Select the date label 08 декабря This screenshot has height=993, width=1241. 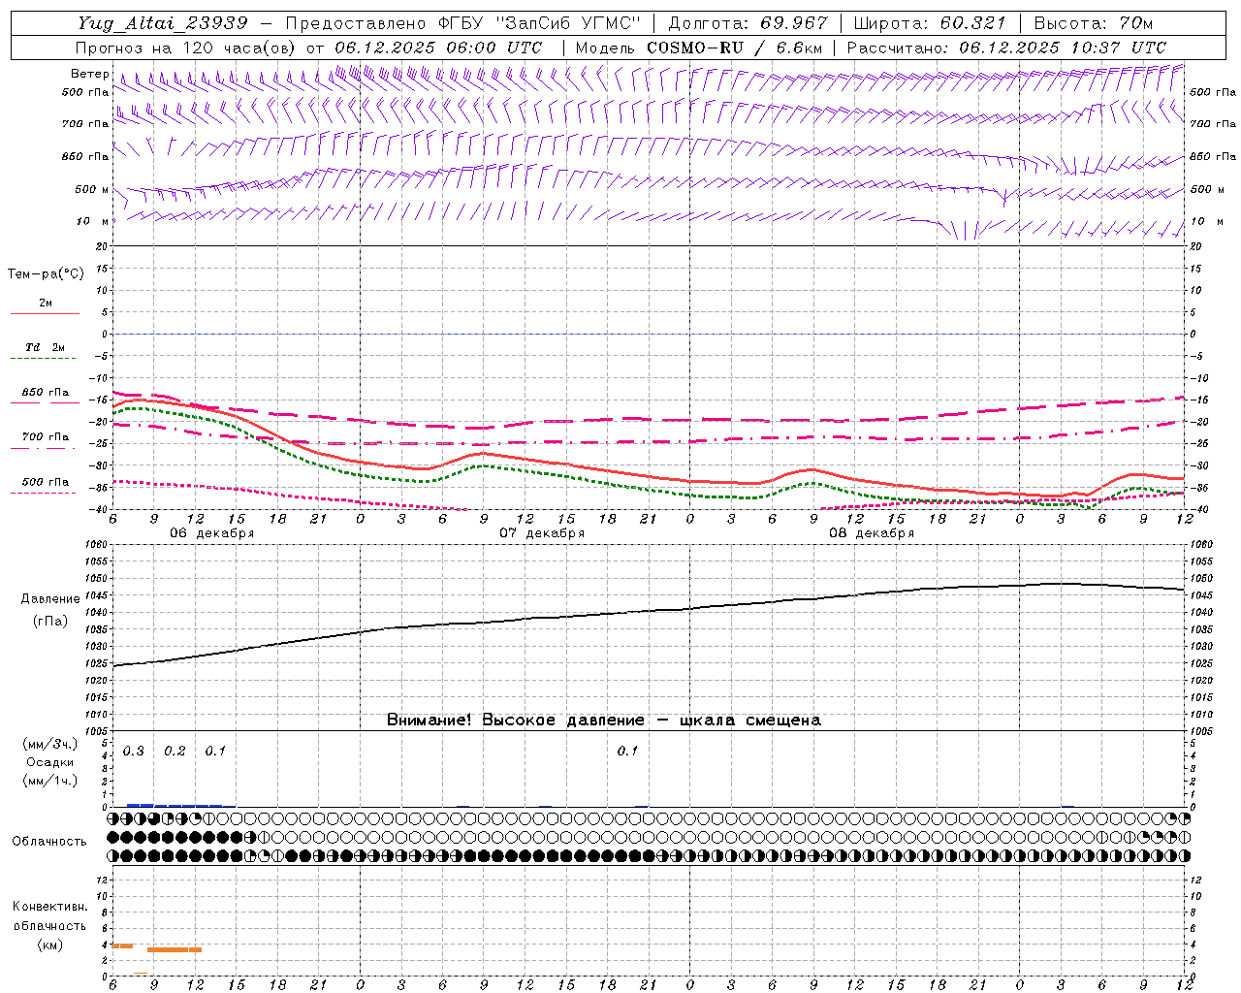[872, 533]
